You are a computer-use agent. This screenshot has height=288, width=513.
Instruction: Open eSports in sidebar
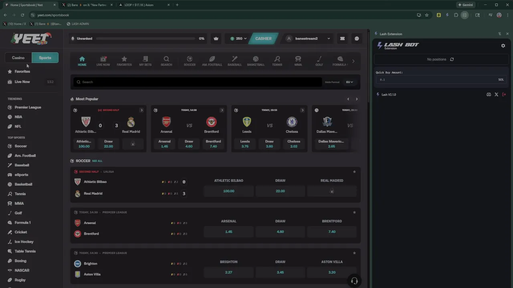click(x=21, y=175)
